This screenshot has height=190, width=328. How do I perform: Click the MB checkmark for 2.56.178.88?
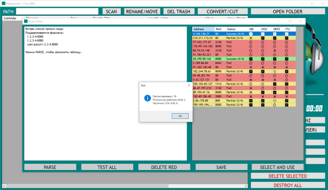251,101
